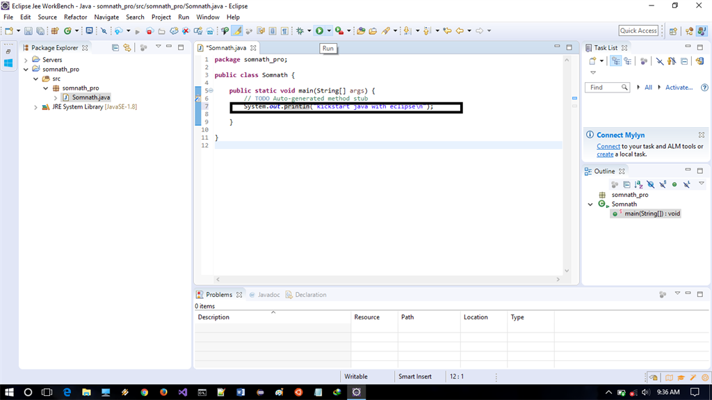Switch to the Javadoc tab

coord(268,294)
